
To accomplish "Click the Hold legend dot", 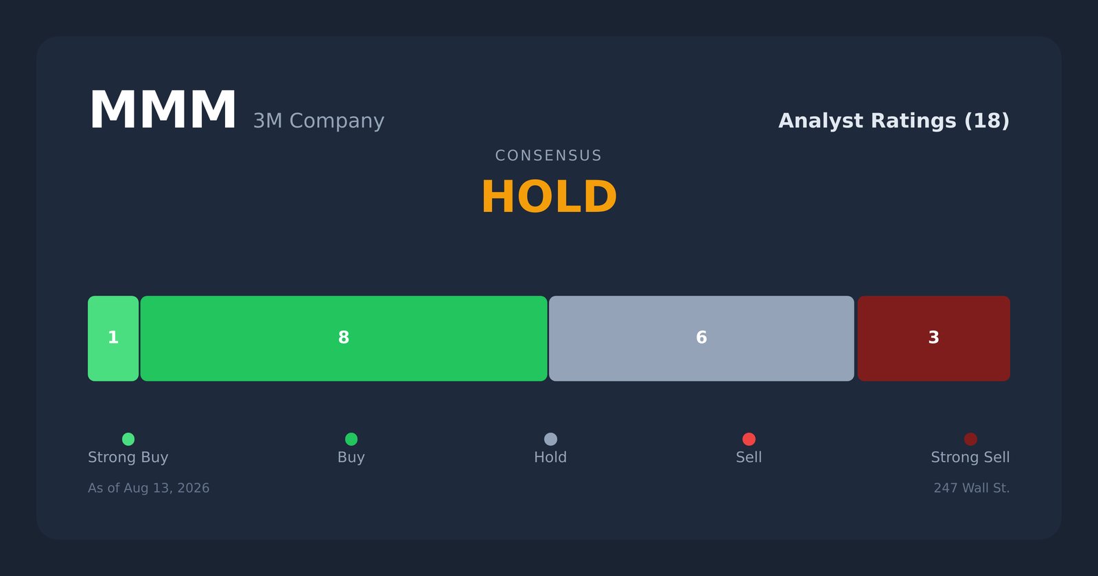I will [x=550, y=439].
